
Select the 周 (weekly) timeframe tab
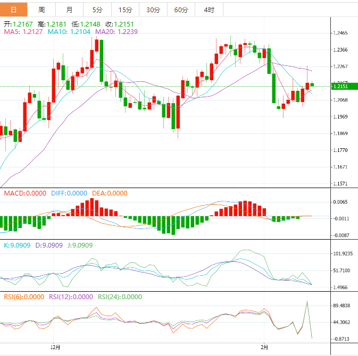tap(41, 10)
